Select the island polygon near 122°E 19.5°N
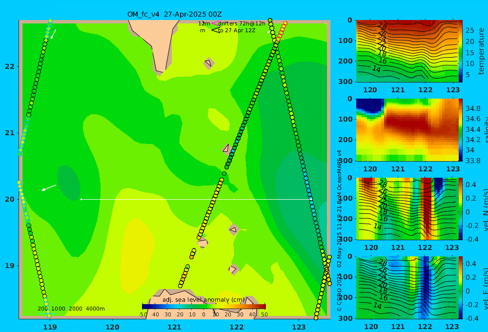This screenshot has height=332, width=488. tap(234, 230)
